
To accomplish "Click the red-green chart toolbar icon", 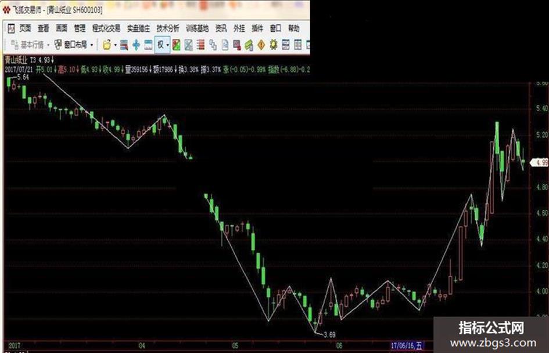I will [177, 45].
